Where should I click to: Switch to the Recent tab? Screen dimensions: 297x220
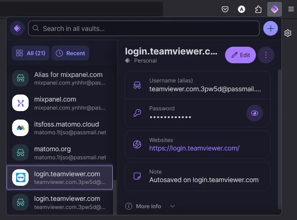70,53
